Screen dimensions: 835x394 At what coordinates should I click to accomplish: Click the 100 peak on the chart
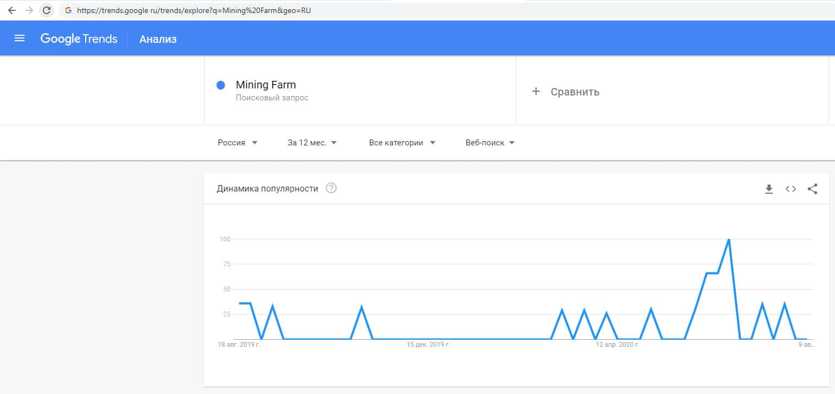pyautogui.click(x=729, y=239)
